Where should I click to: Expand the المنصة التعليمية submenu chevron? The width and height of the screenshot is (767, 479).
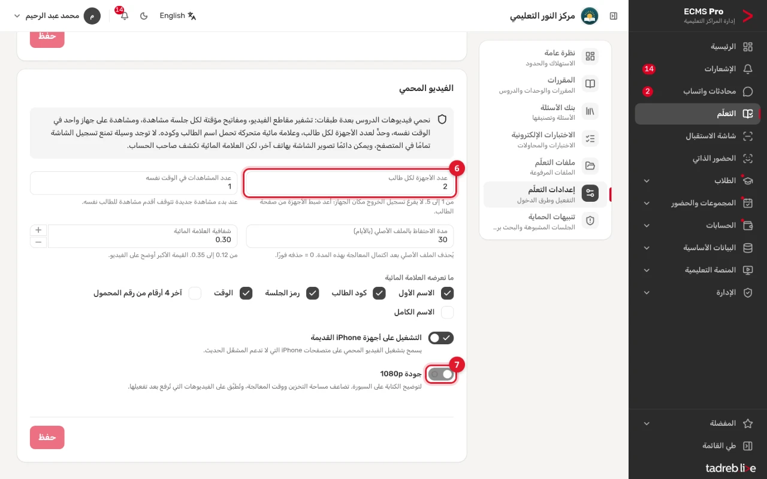tap(647, 270)
